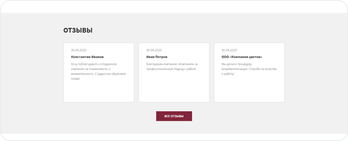Open reviewer name Константин Иванов

click(87, 57)
